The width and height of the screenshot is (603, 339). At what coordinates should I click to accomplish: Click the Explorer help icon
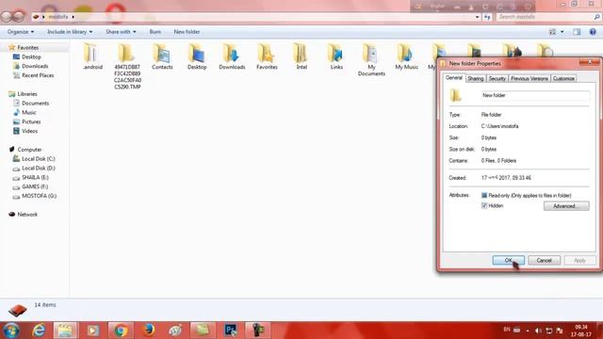point(593,32)
